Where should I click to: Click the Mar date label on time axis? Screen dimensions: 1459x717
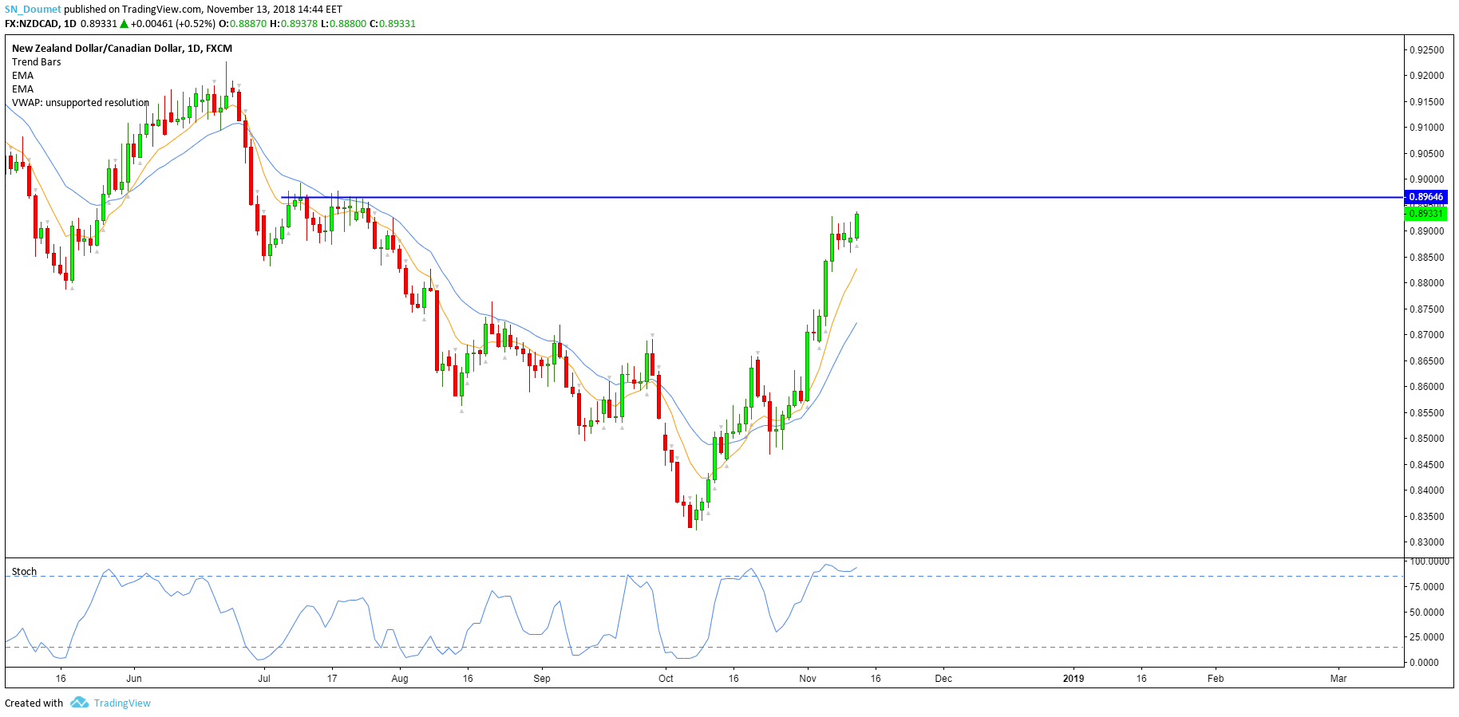click(x=1338, y=679)
